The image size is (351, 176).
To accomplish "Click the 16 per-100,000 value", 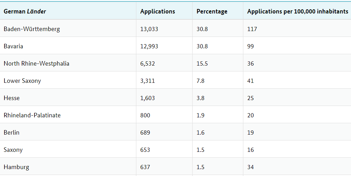I will [251, 149].
